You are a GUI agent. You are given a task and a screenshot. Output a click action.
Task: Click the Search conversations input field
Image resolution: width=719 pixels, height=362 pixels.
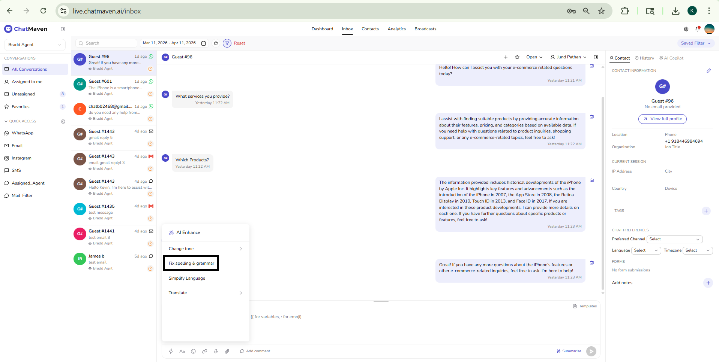(106, 43)
